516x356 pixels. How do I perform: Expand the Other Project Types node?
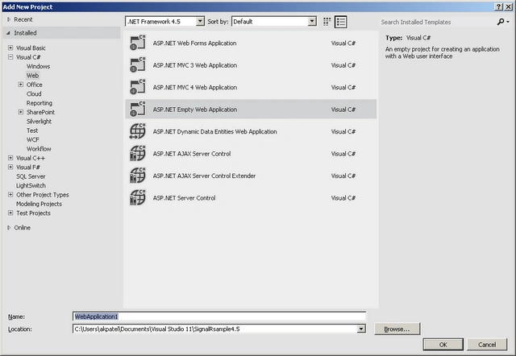pos(10,195)
